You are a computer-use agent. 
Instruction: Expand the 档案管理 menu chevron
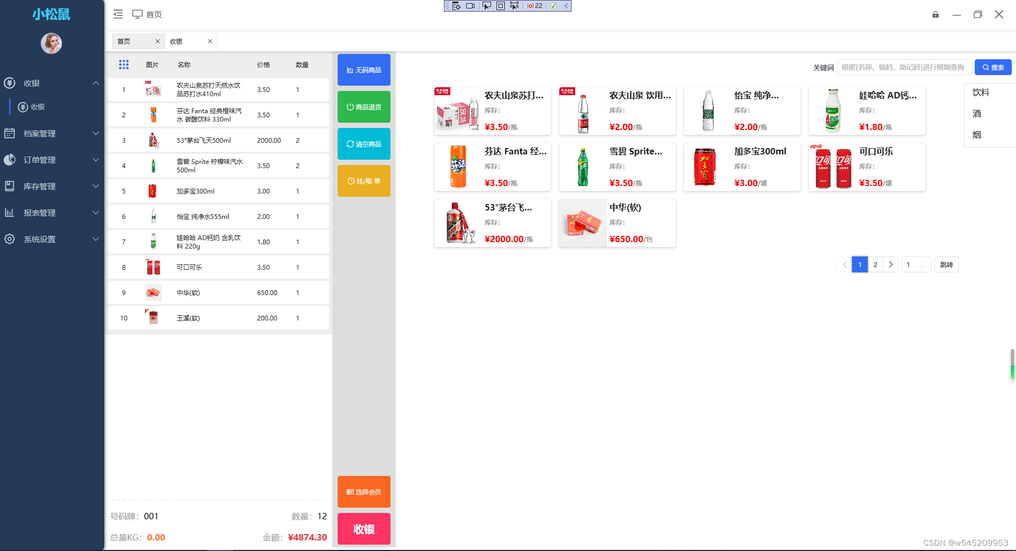pyautogui.click(x=96, y=133)
